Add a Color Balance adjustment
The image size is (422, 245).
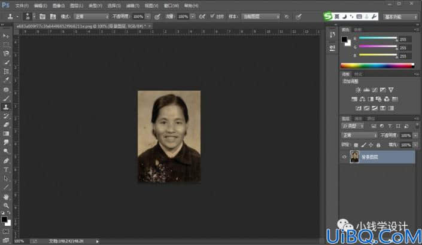pos(362,99)
